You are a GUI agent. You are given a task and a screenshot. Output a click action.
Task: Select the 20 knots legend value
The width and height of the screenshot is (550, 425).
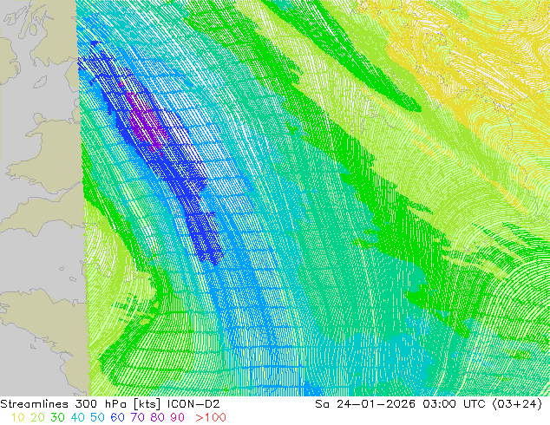click(x=36, y=417)
